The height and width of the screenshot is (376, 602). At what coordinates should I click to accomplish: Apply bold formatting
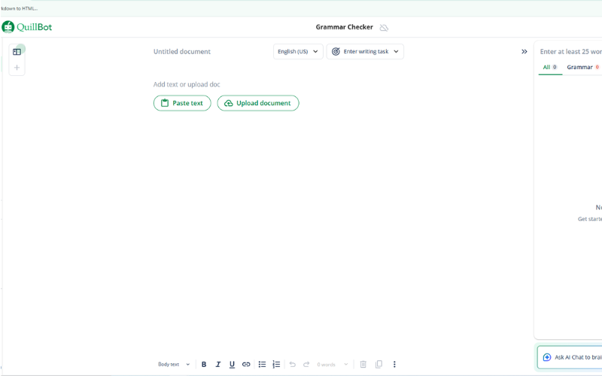pyautogui.click(x=204, y=364)
